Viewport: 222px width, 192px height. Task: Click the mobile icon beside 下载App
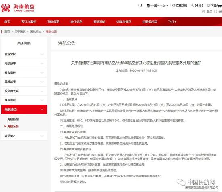(x=209, y=6)
